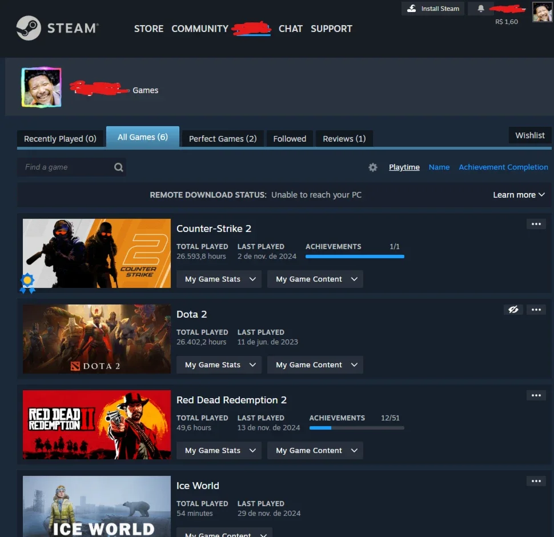Open the notifications bell
The image size is (554, 537).
pyautogui.click(x=480, y=9)
